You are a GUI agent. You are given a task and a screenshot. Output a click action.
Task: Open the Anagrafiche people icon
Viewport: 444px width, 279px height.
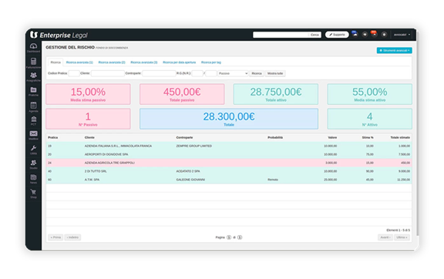point(33,75)
